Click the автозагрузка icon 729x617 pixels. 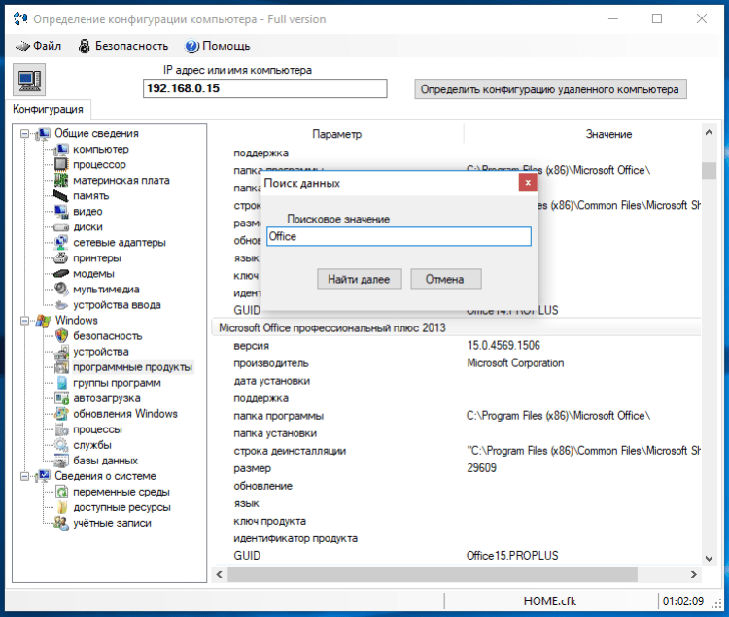point(61,398)
